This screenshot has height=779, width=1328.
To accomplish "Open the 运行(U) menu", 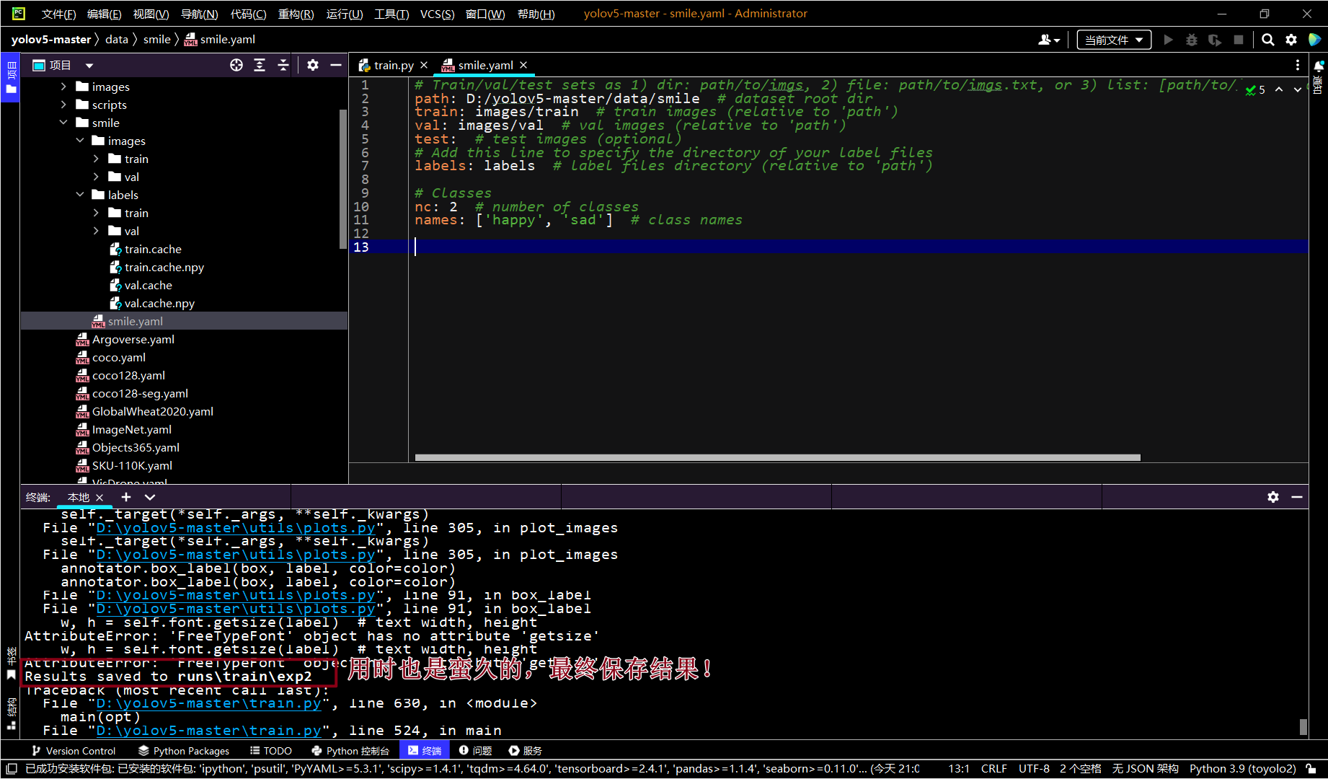I will point(345,14).
